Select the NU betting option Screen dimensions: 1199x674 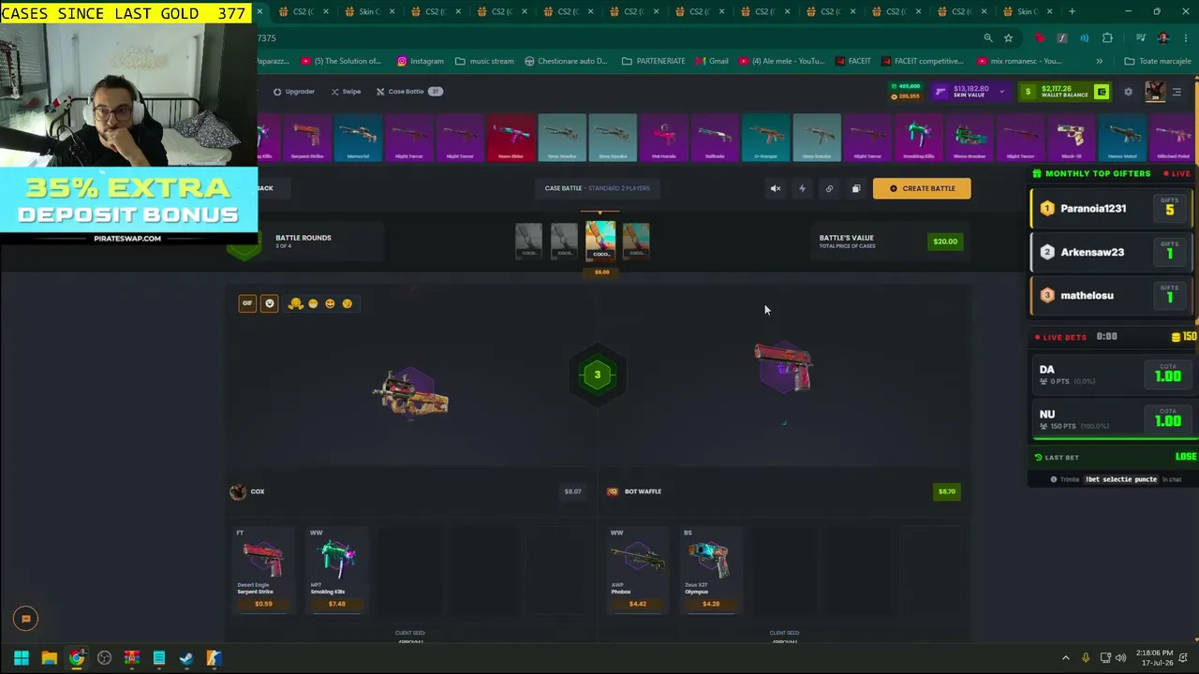[x=1115, y=419]
